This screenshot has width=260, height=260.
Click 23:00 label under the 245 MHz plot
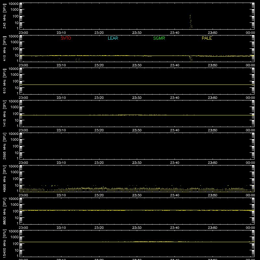[23, 33]
